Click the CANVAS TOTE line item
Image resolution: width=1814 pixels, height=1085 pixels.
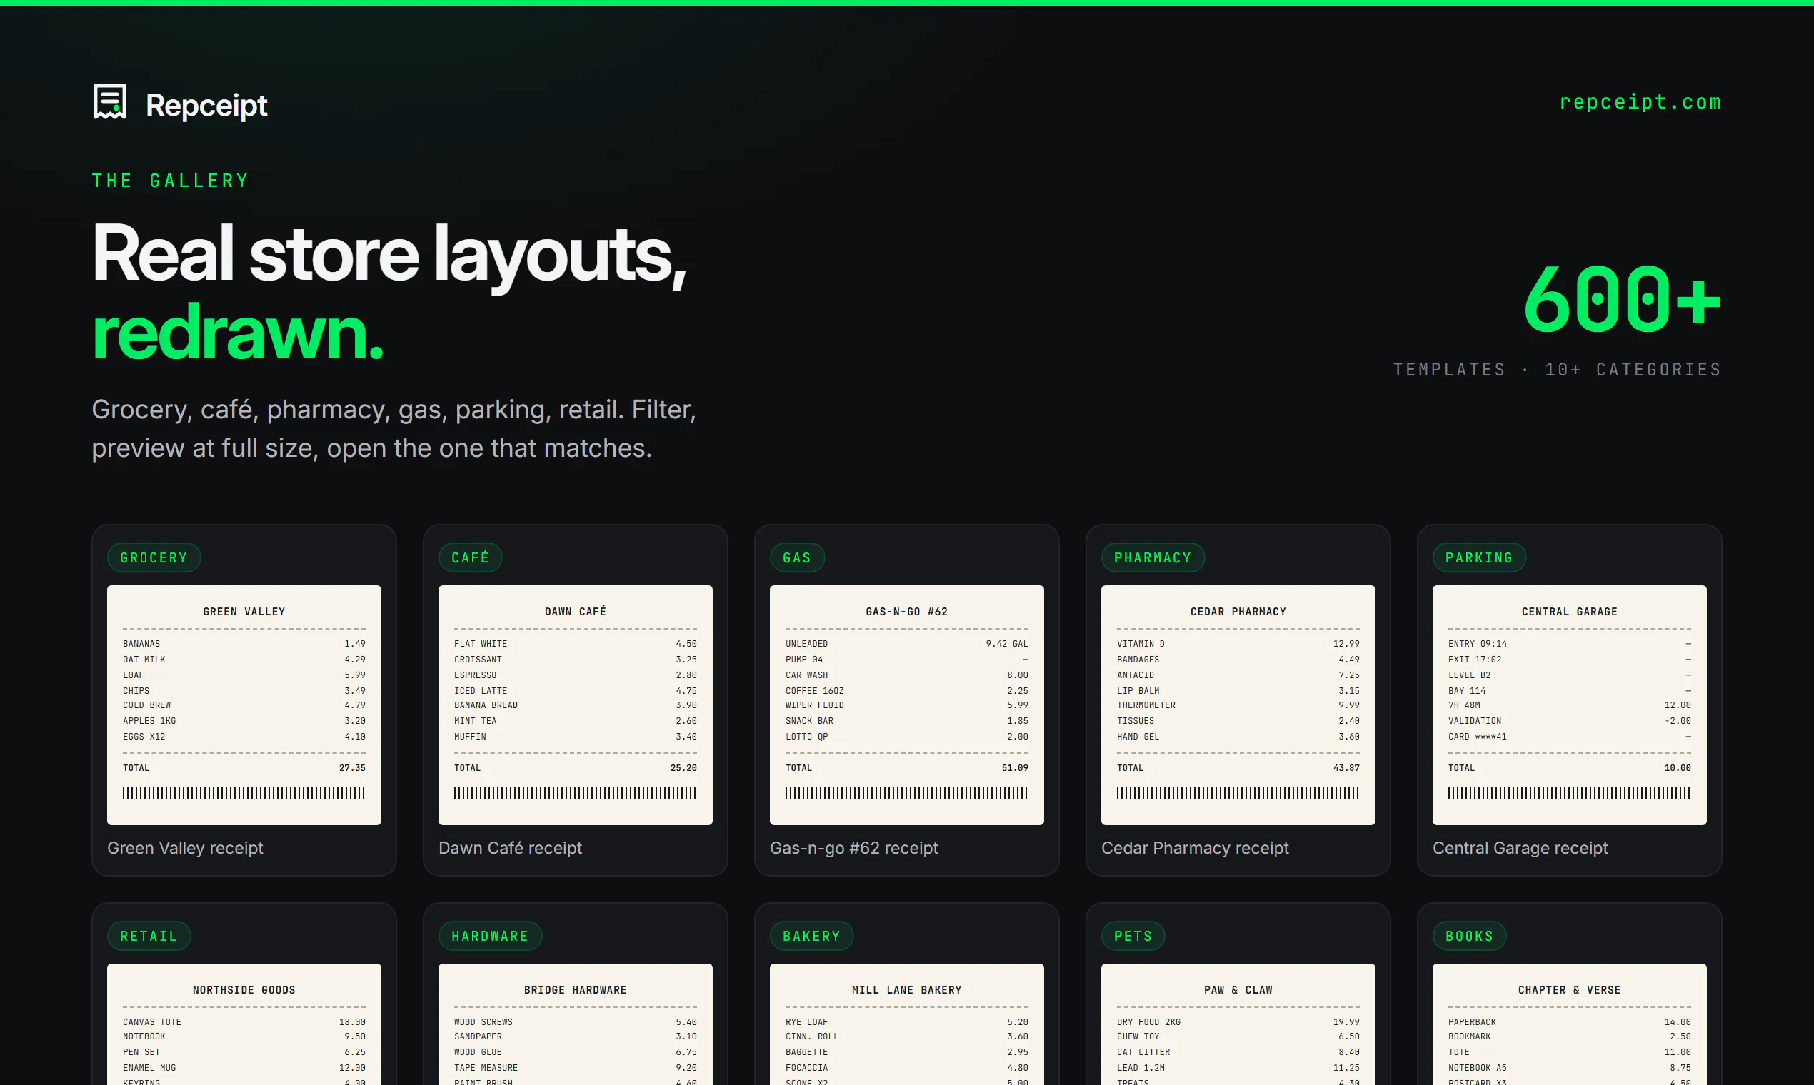[x=244, y=1022]
